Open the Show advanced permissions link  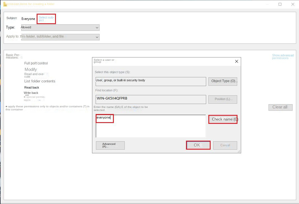pos(283,57)
